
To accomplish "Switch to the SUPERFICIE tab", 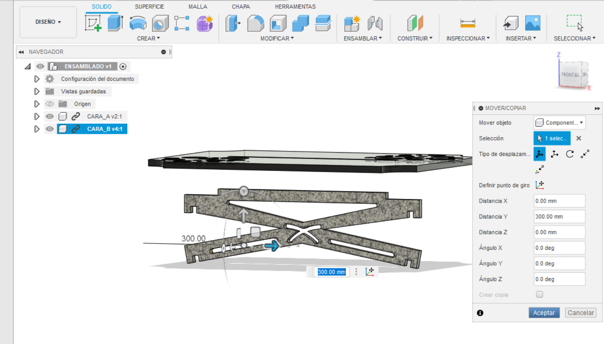I will click(x=149, y=7).
